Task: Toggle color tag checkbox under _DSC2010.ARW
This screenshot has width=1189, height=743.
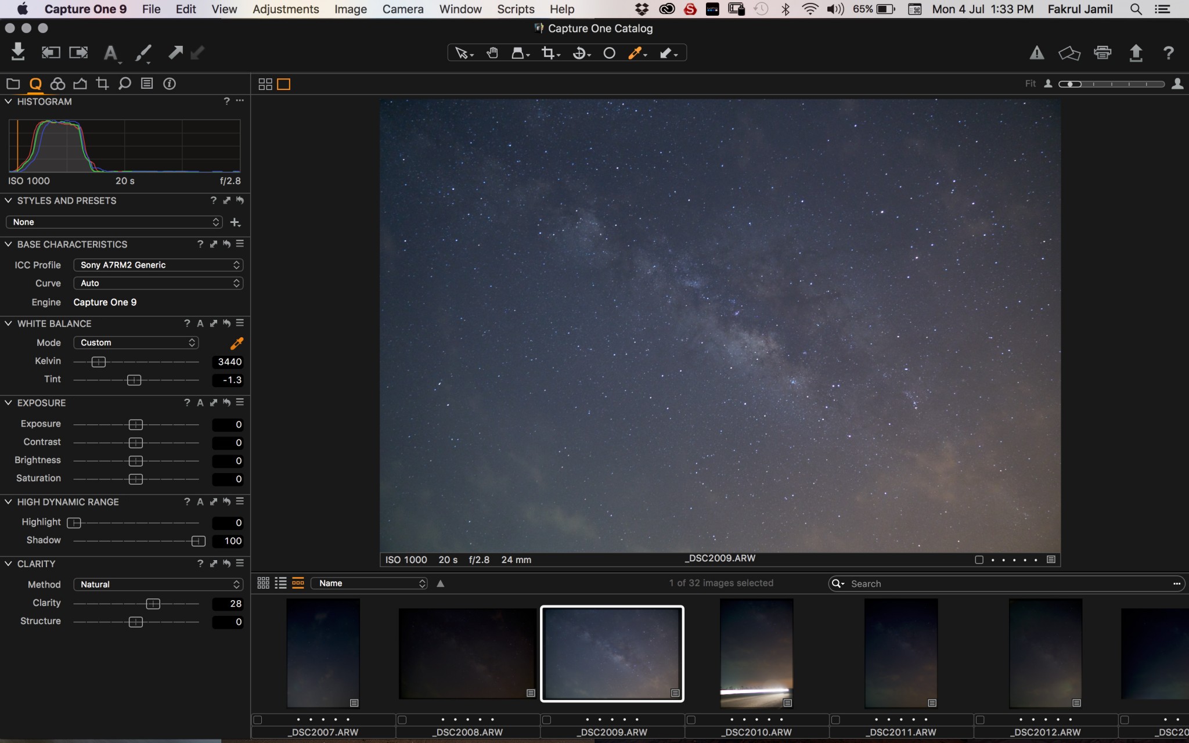Action: coord(691,720)
